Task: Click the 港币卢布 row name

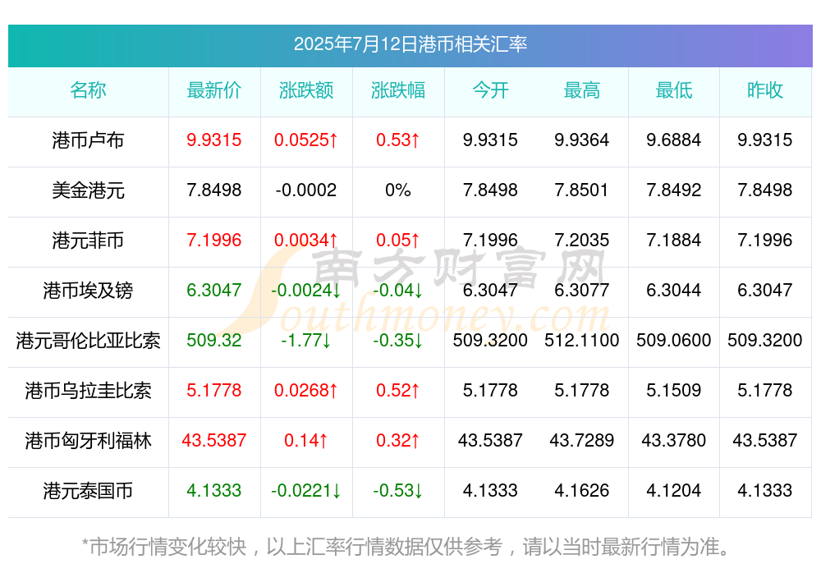Action: coord(88,140)
